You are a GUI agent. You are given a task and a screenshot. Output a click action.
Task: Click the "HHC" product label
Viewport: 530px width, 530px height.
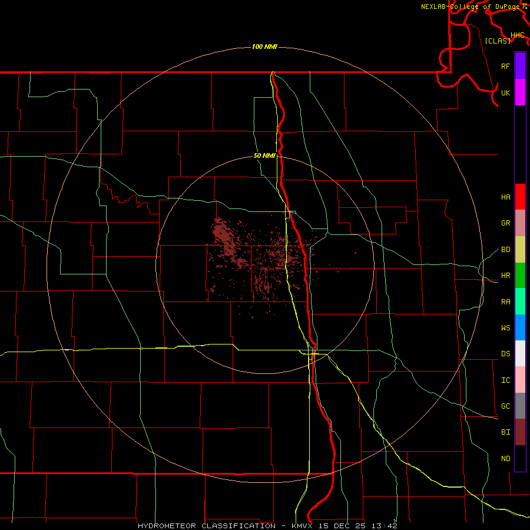point(518,35)
